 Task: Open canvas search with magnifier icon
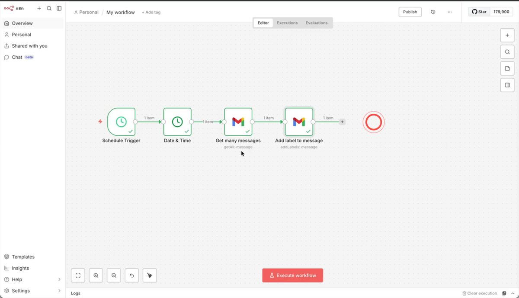pos(507,51)
